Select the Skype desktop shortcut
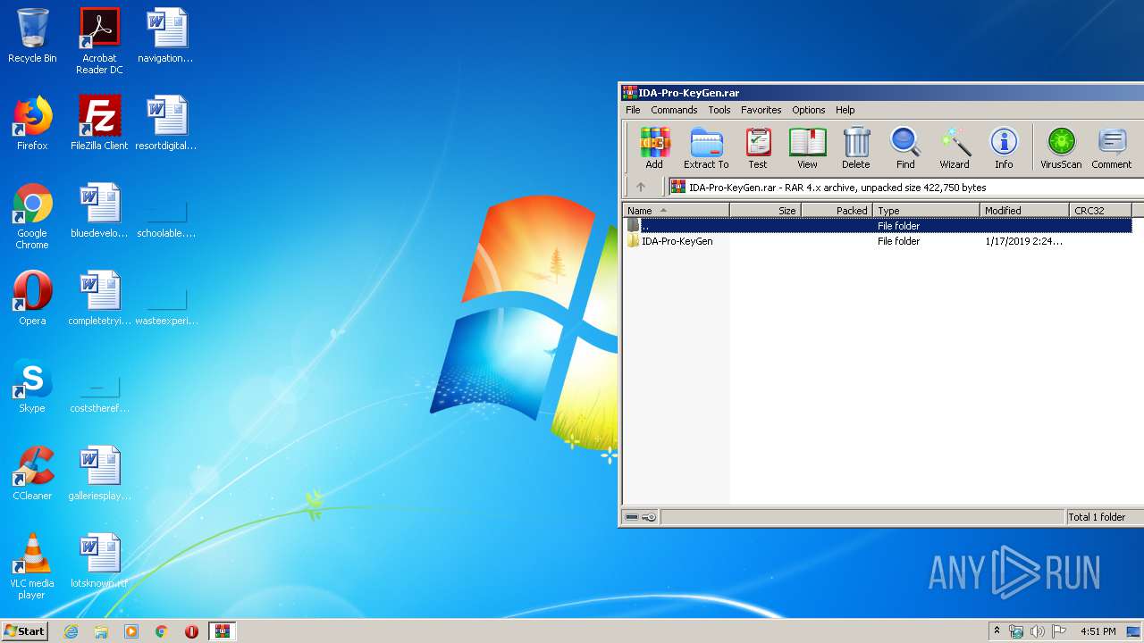The image size is (1144, 643). [32, 386]
